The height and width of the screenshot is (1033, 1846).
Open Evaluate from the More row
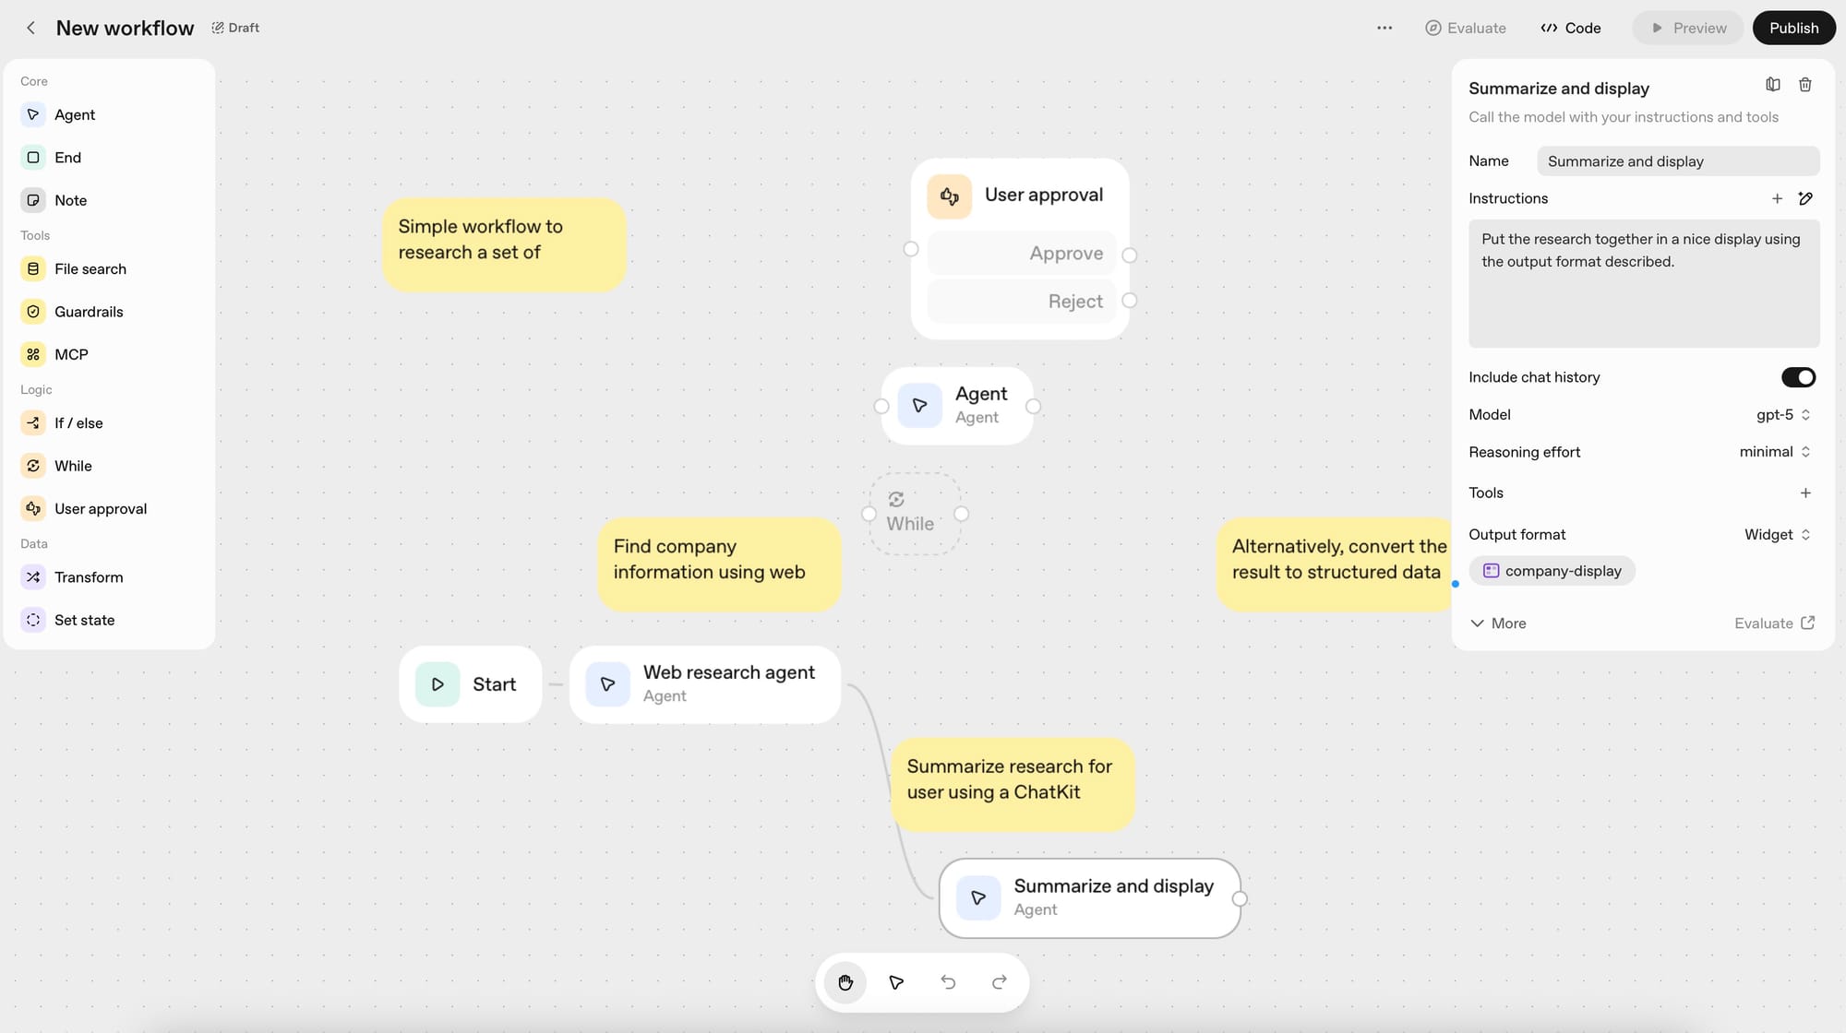coord(1770,623)
